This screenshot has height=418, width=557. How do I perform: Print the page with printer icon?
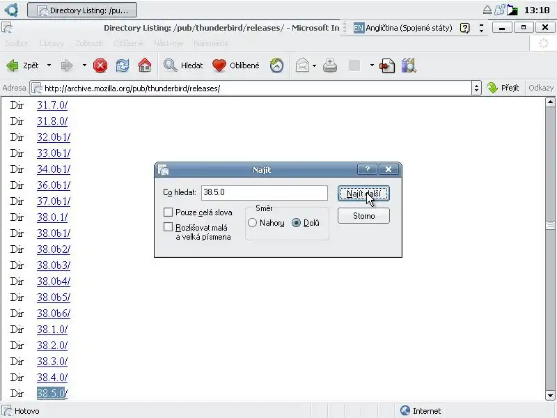(x=330, y=65)
